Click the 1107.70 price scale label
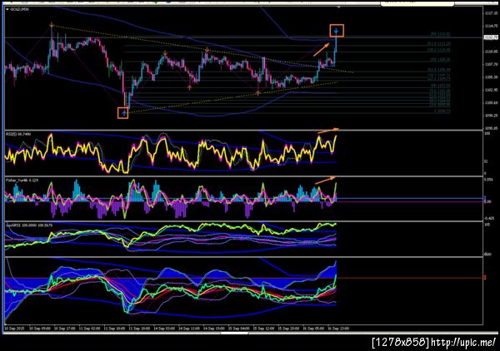500x351 pixels. pyautogui.click(x=491, y=64)
